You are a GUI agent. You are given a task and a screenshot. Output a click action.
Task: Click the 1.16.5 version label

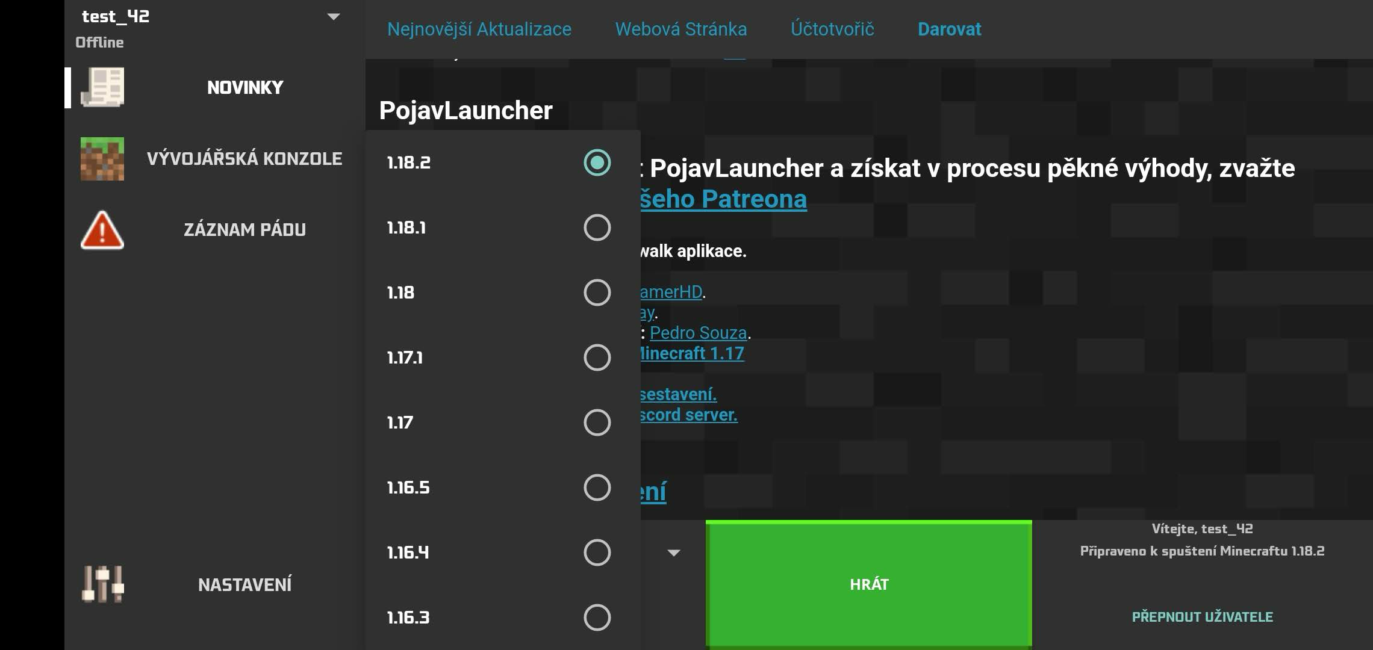408,487
